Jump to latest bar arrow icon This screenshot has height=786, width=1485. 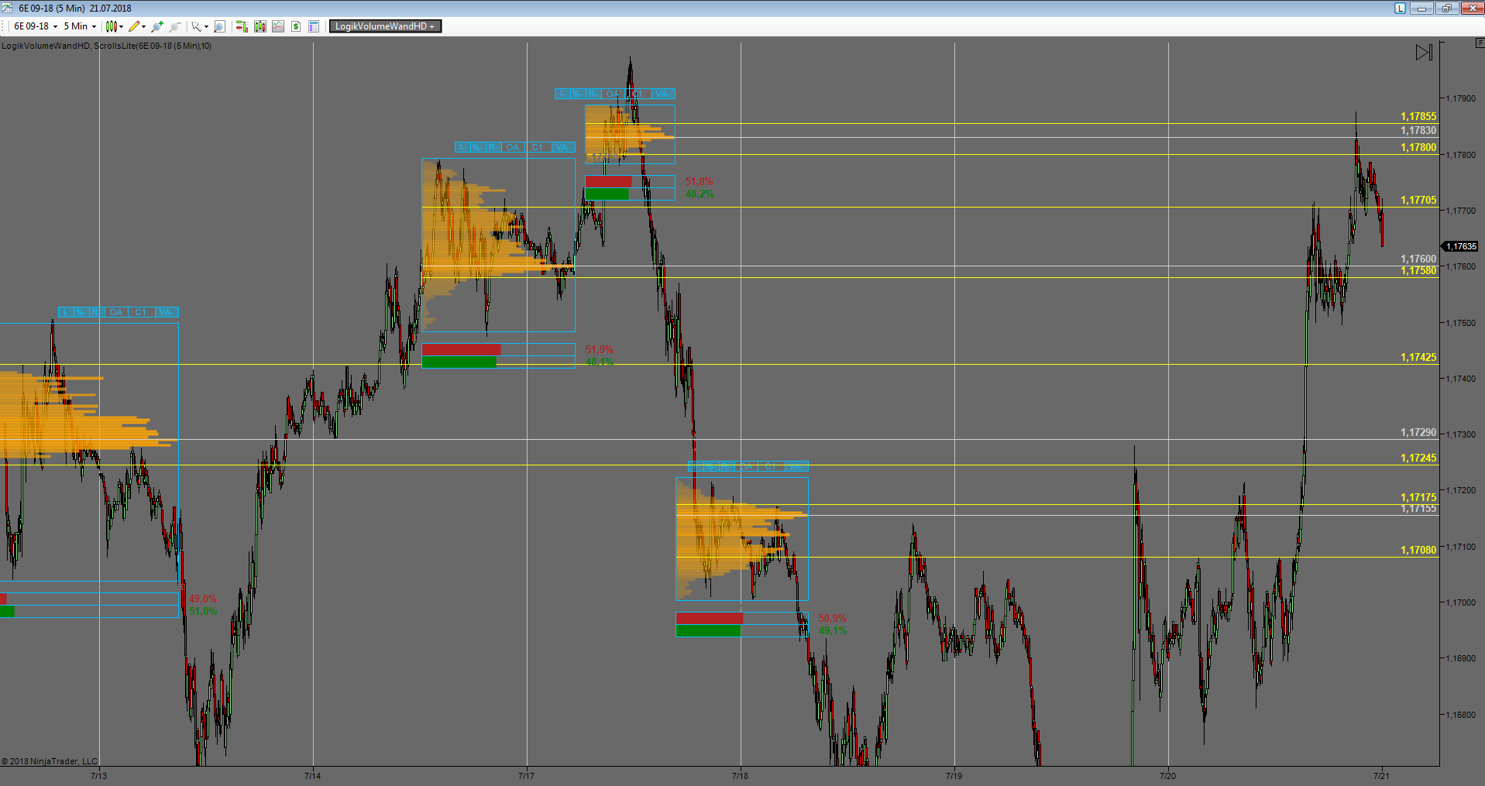point(1424,53)
